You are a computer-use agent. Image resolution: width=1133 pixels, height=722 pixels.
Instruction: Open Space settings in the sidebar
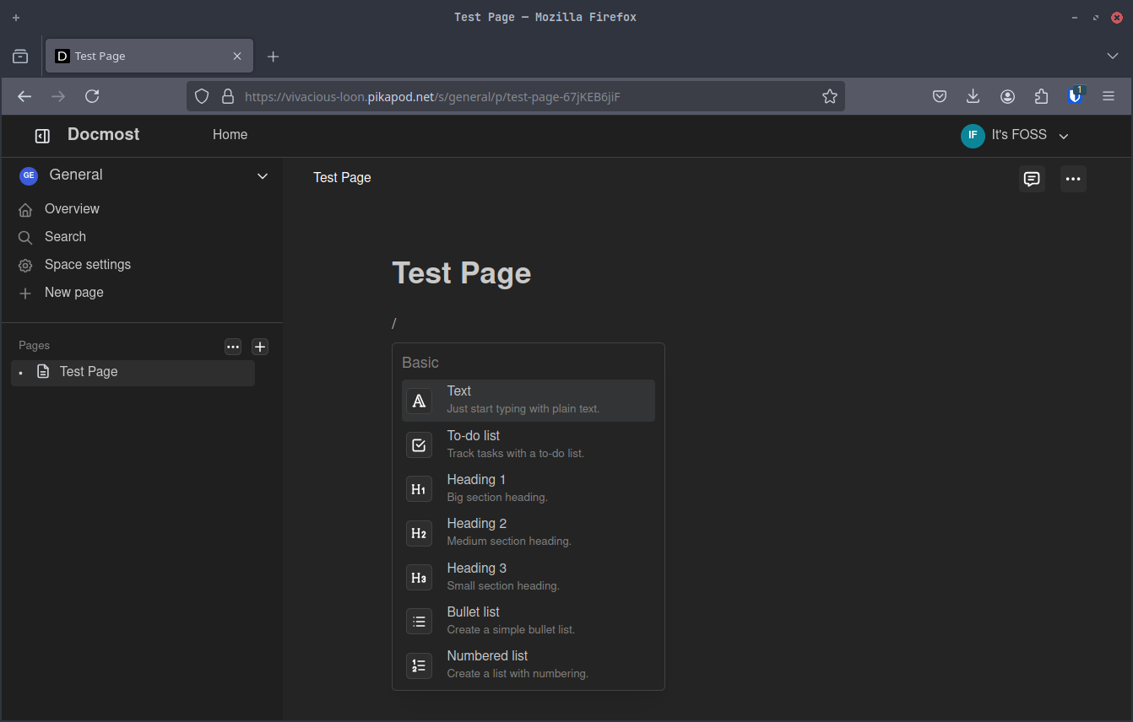(87, 265)
